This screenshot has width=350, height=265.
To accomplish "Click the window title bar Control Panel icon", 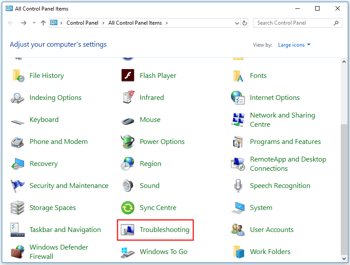I will (9, 8).
